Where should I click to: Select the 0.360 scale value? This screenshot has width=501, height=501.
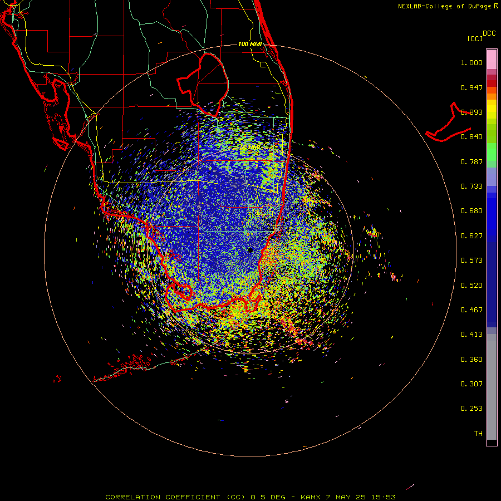[471, 360]
